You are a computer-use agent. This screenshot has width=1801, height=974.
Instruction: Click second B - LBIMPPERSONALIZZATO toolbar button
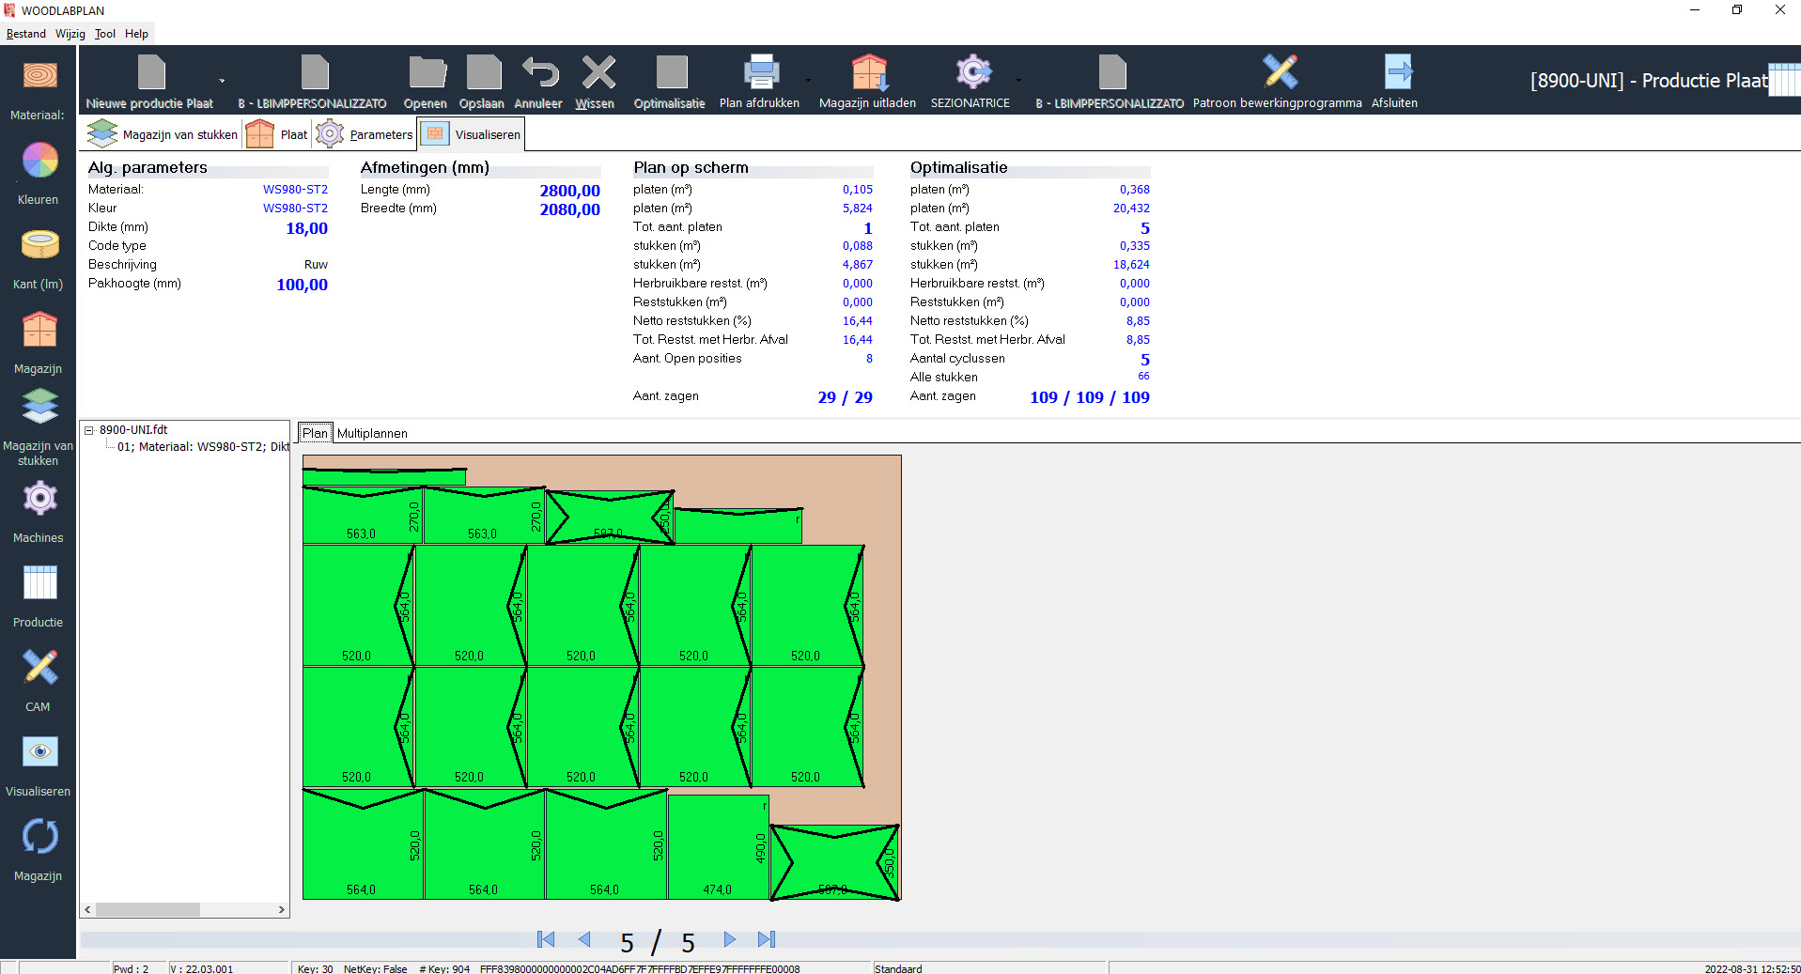1110,83
